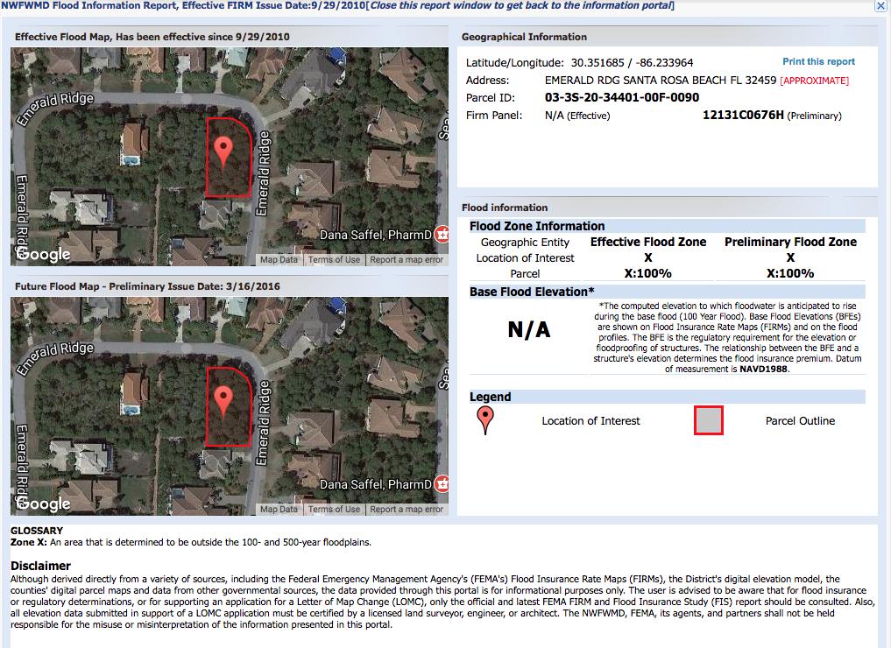
Task: Click 'Report a map error' on Future Flood Map
Action: [x=407, y=510]
